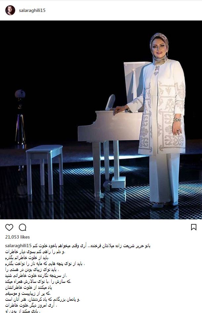Like the post with the heart icon

9,227
